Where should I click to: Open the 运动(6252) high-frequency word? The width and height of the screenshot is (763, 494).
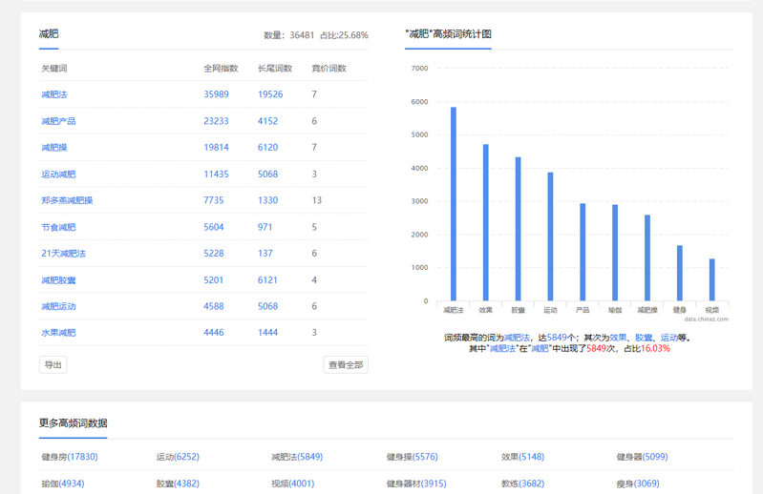click(x=178, y=457)
